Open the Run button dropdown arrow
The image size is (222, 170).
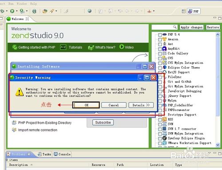[17, 11]
